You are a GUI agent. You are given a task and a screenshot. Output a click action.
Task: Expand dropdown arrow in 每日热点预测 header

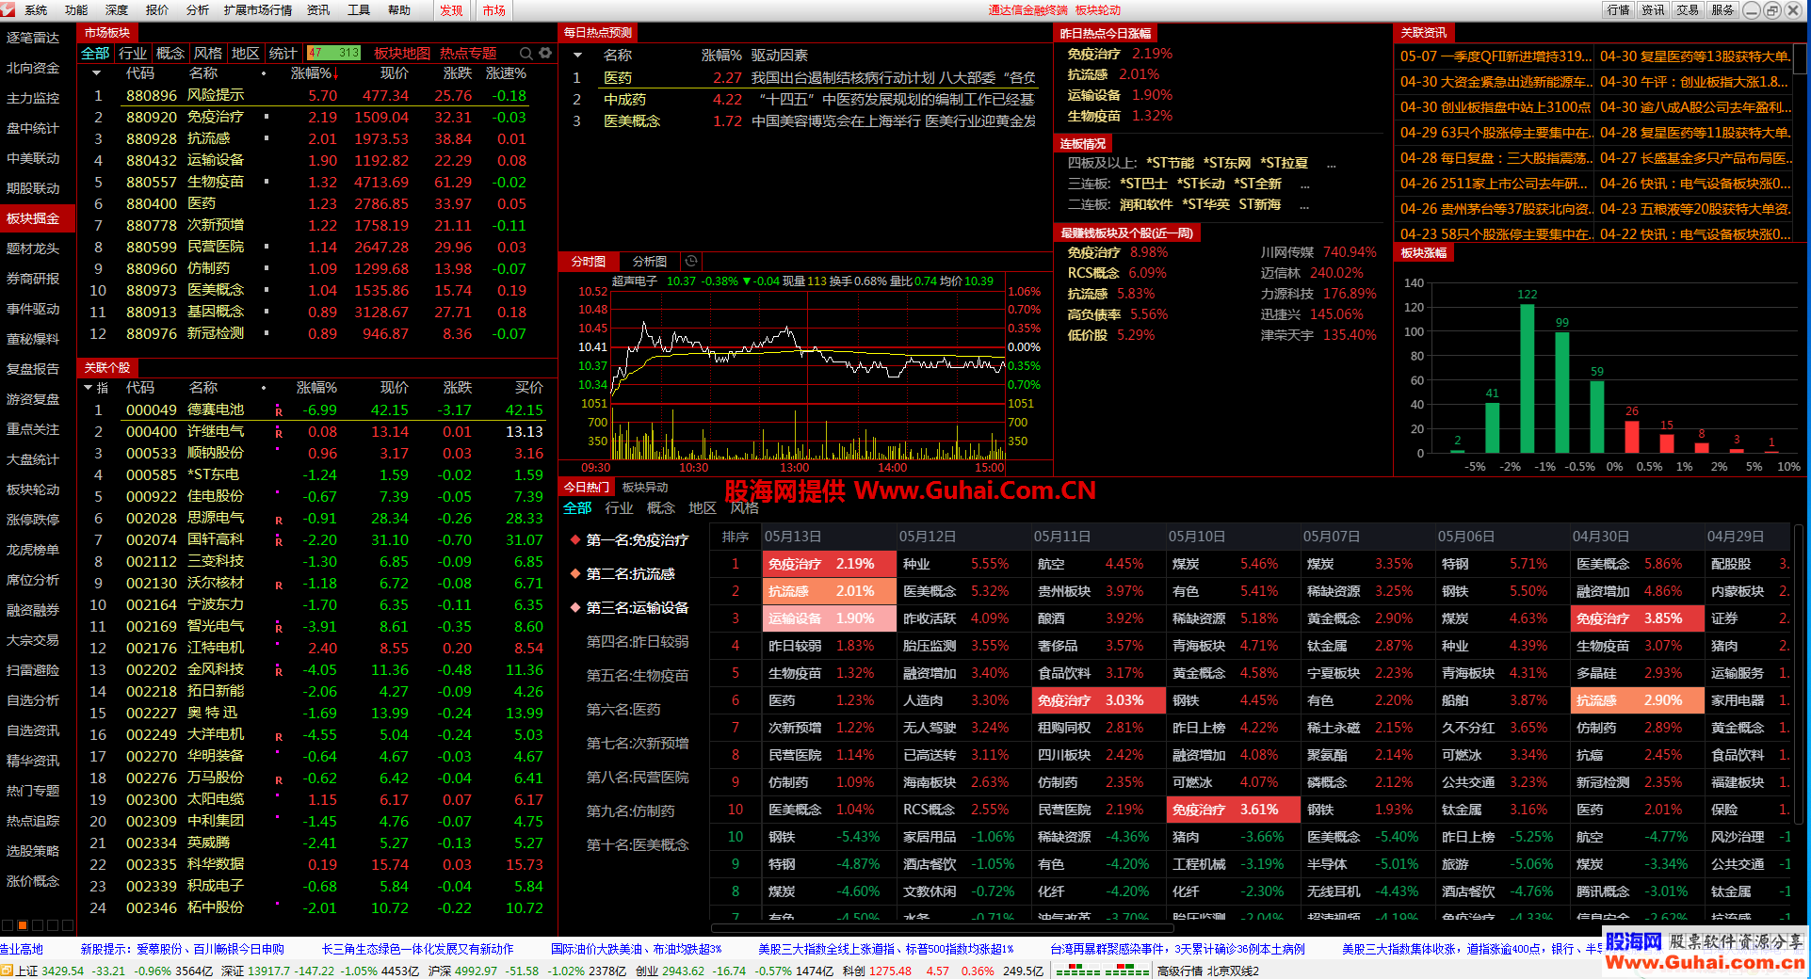click(577, 56)
